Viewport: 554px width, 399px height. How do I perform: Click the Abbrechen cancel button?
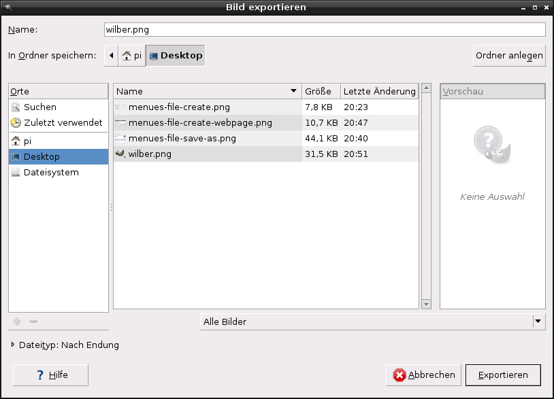423,375
